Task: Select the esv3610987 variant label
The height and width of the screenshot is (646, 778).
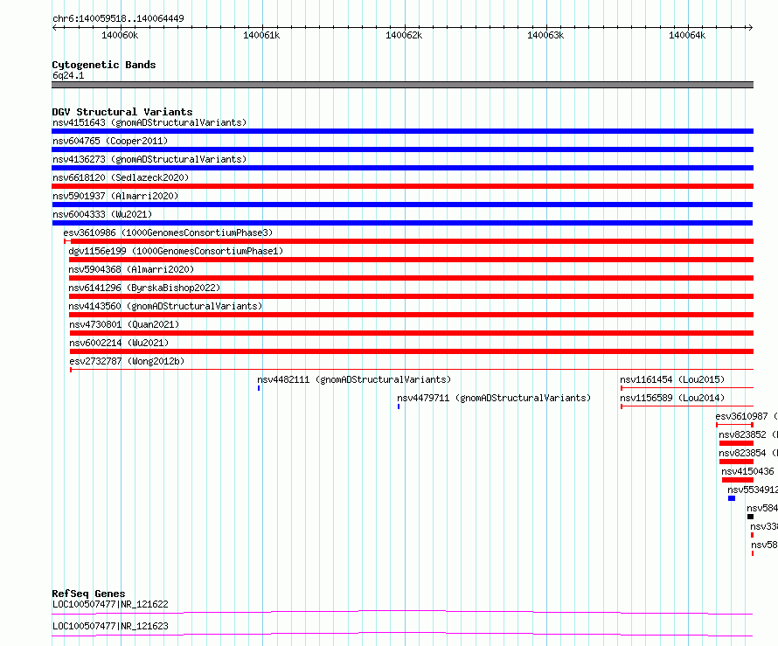Action: point(747,416)
